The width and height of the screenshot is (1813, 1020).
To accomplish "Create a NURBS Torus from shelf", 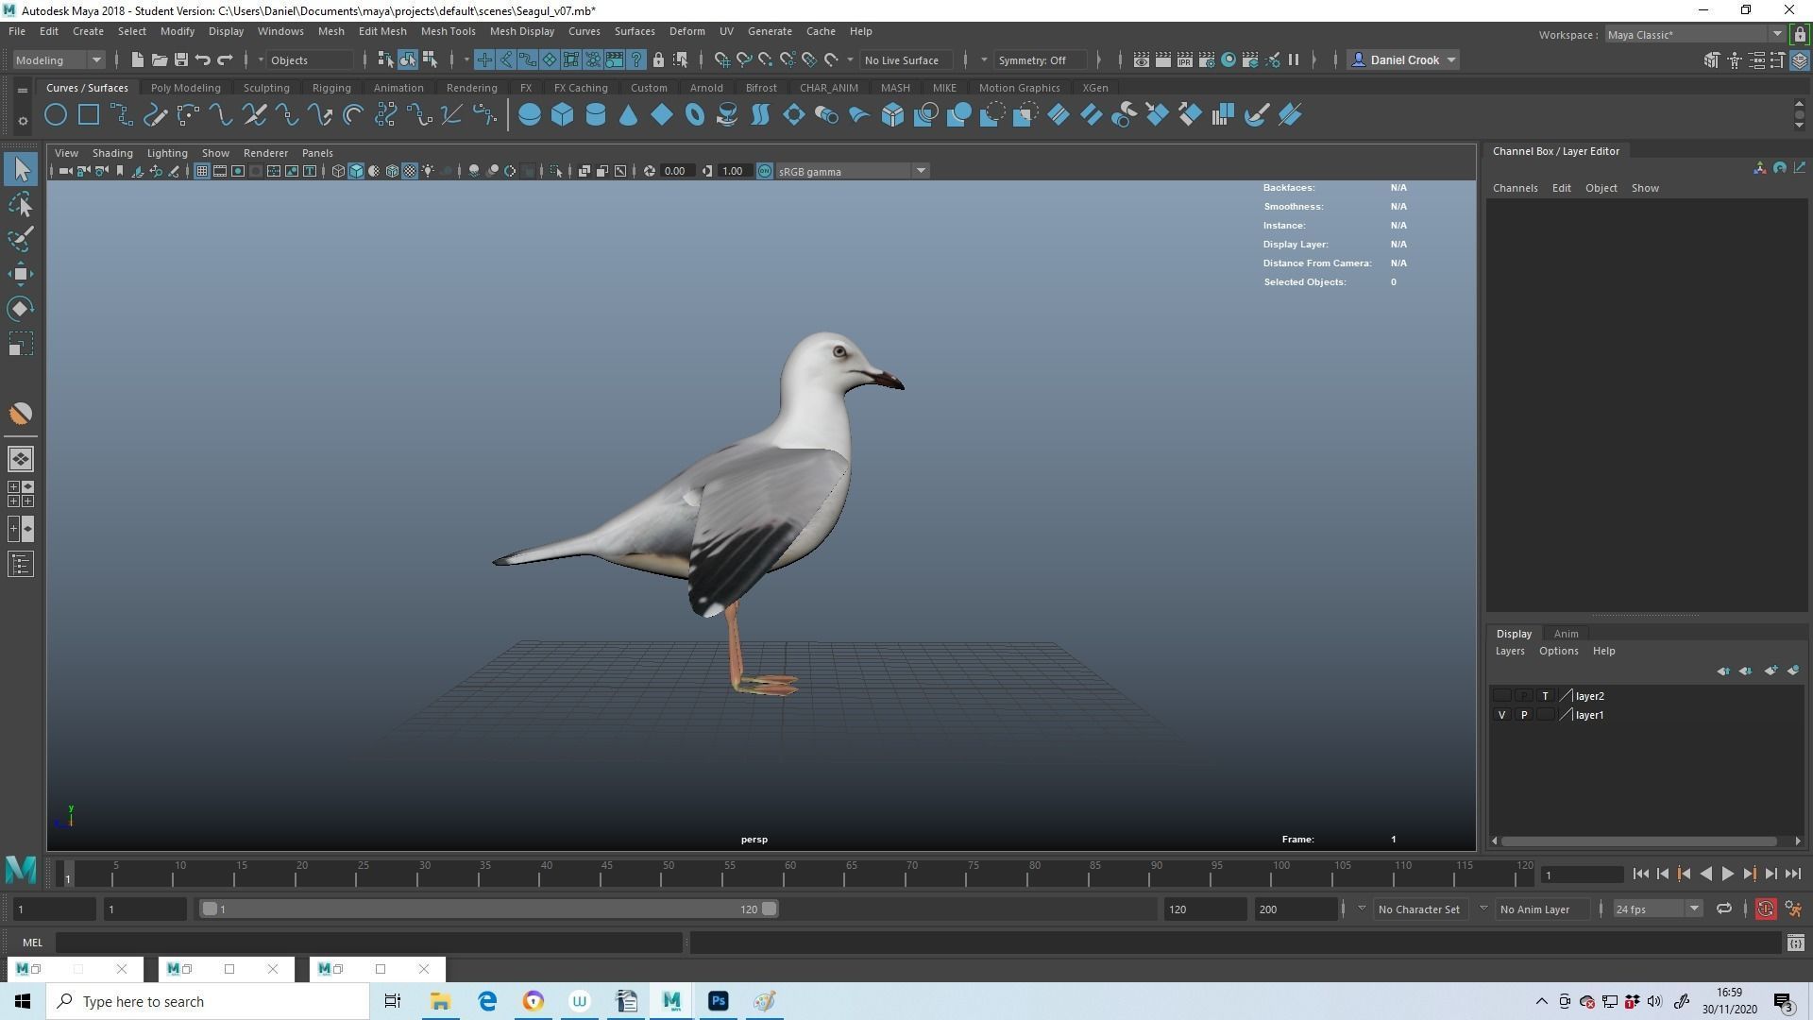I will point(695,115).
